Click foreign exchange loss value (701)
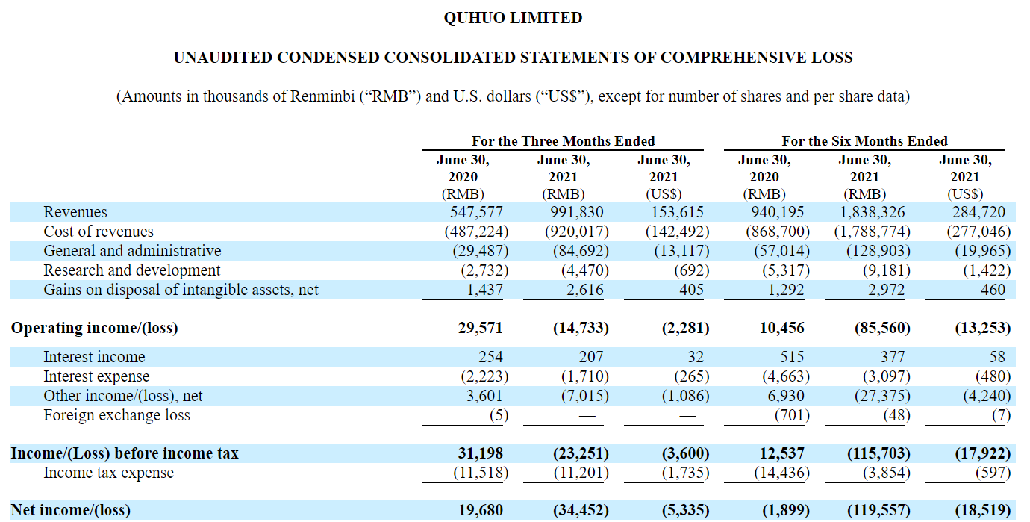Screen dimensions: 1030x522 click(x=792, y=415)
